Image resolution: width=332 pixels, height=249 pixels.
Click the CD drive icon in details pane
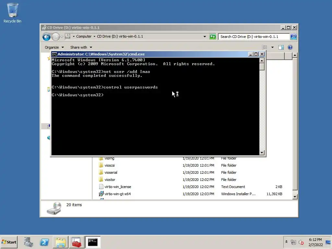[x=54, y=208]
